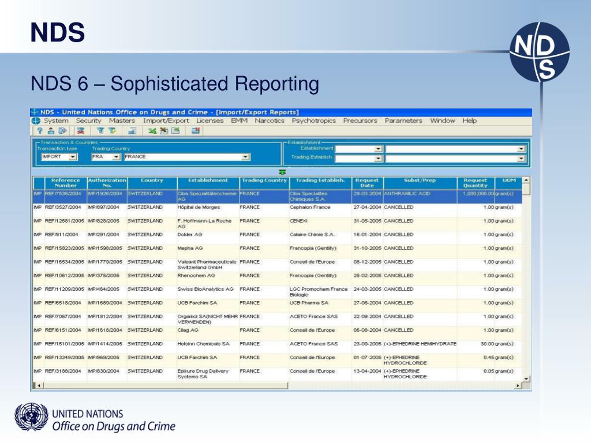This screenshot has width=591, height=443.
Task: Click the Subst/Prep column header
Action: (420, 183)
